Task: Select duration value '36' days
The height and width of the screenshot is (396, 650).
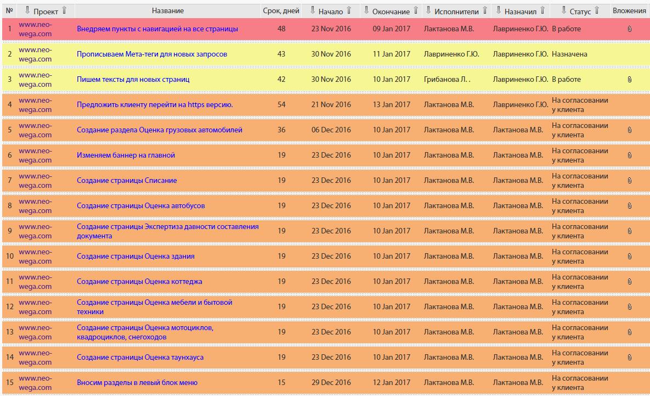Action: tap(281, 130)
